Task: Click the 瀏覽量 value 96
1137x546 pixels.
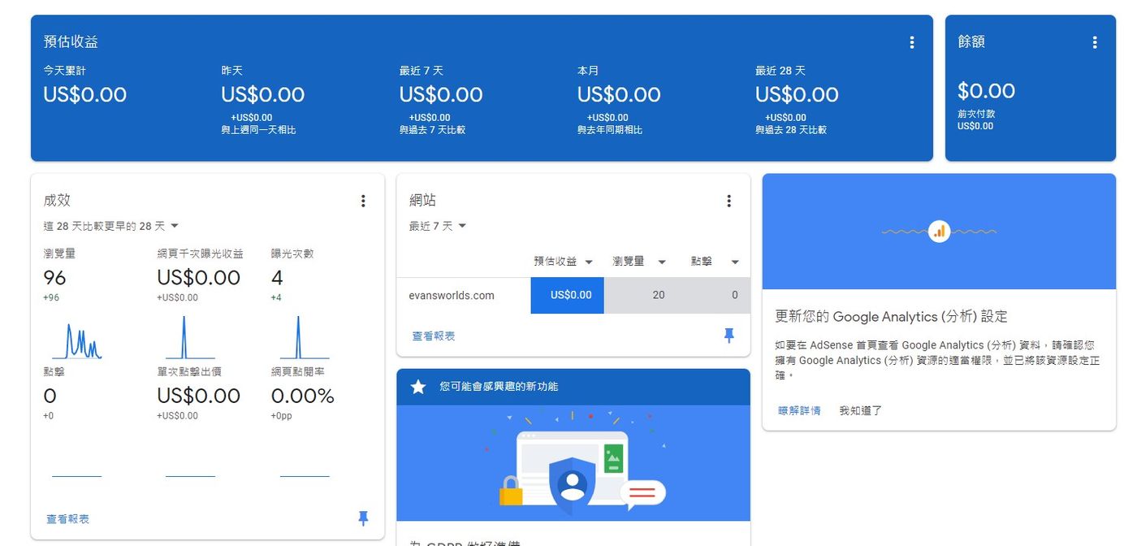Action: [54, 278]
